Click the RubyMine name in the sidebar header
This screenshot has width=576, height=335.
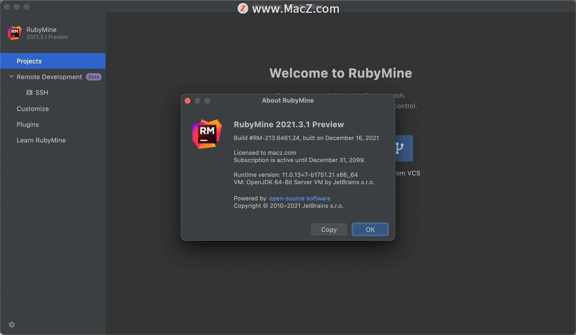(x=41, y=29)
